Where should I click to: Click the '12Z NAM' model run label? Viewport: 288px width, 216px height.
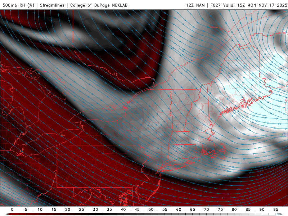coord(195,5)
